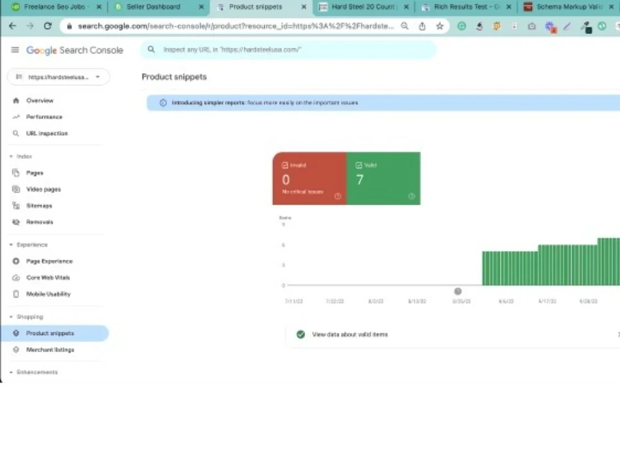Click the share page icon in address bar
The image size is (620, 465).
(x=422, y=26)
